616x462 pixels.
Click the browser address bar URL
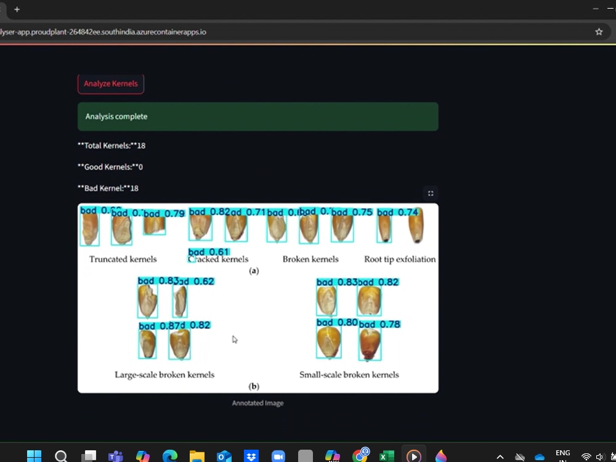click(x=103, y=32)
